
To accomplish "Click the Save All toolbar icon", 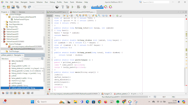I will (18, 7).
